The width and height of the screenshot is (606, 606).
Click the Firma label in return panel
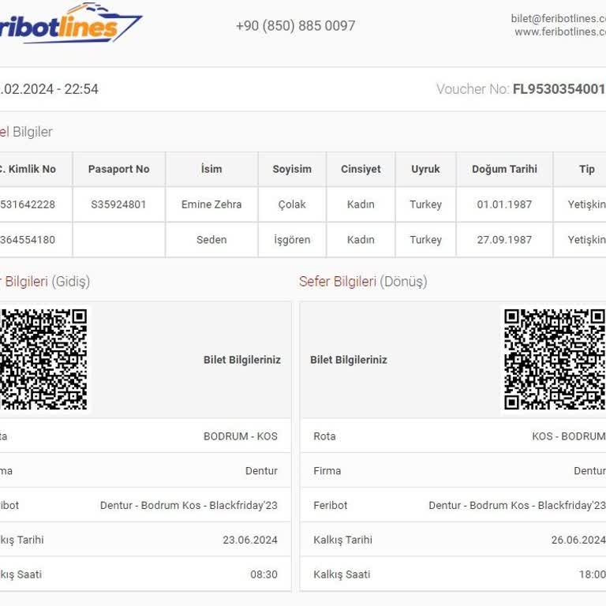coord(327,471)
